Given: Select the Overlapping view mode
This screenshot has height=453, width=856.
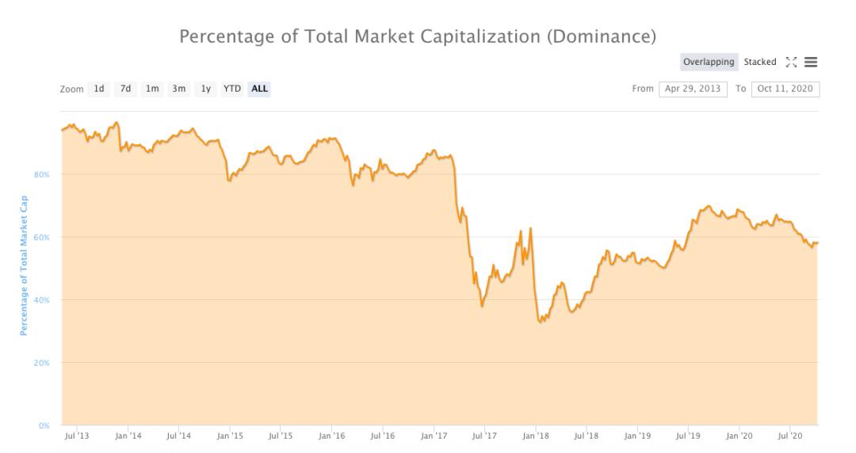Looking at the screenshot, I should coord(709,62).
